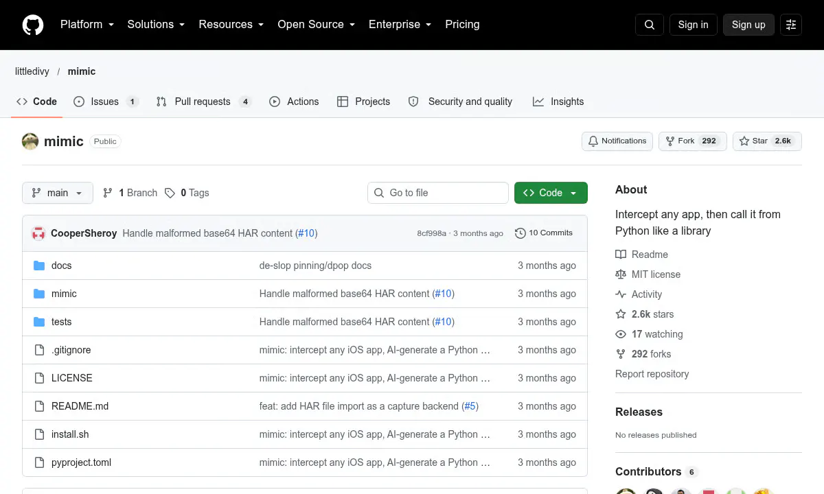The height and width of the screenshot is (494, 824).
Task: Switch to the Pull requests tab
Action: point(203,102)
